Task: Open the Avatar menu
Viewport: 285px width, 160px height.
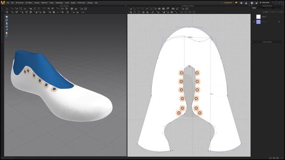Action: pos(52,3)
